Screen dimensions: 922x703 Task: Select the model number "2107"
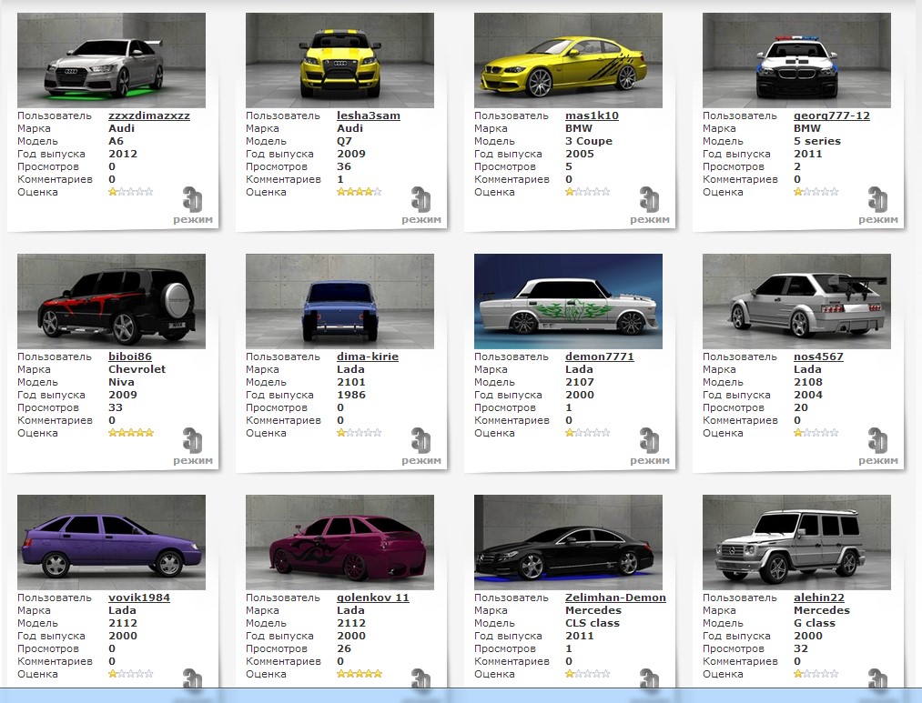(580, 382)
